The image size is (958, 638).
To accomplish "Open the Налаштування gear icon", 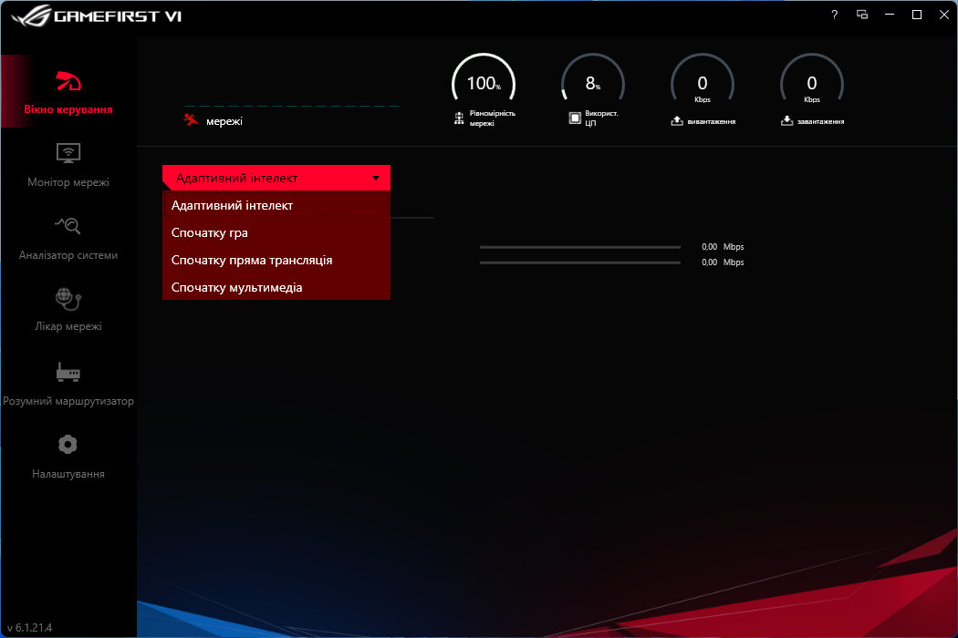I will tap(68, 445).
